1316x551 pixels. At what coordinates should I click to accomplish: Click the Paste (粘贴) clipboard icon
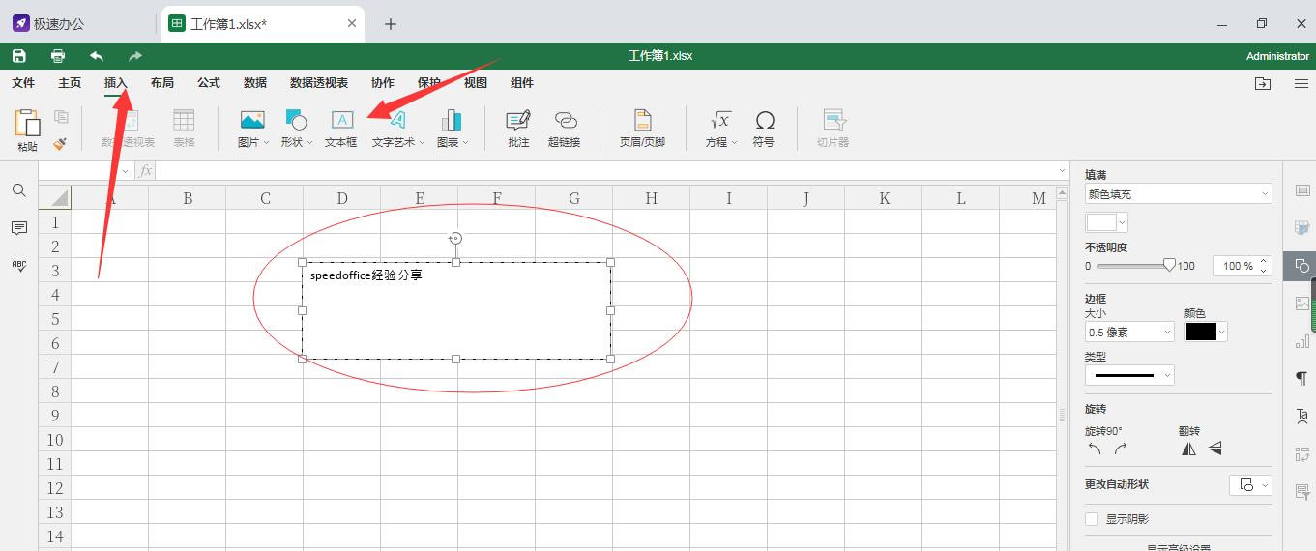point(27,123)
